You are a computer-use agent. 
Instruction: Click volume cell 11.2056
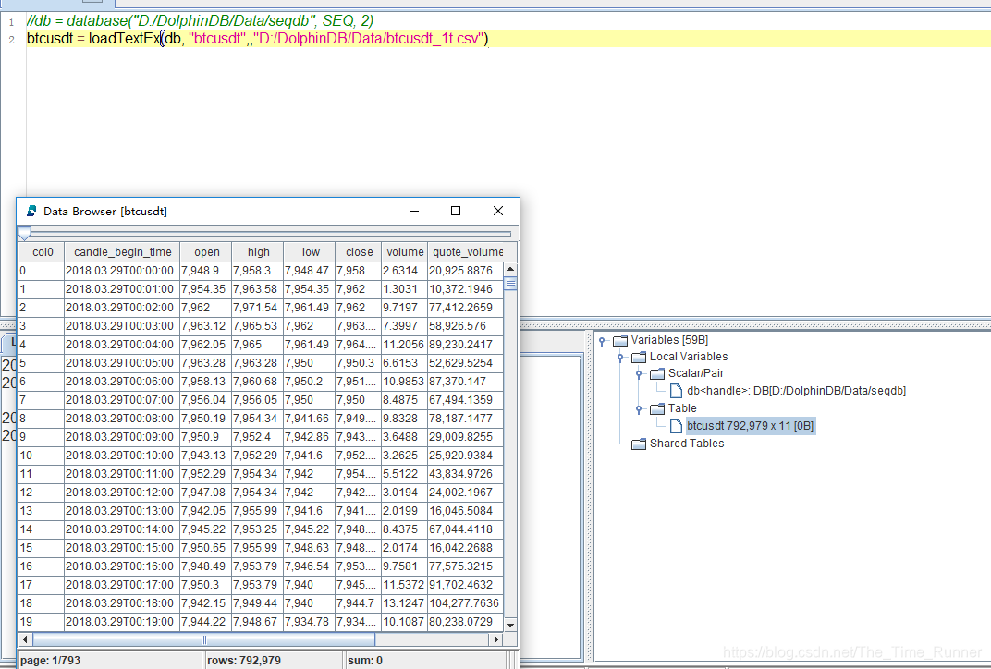[404, 345]
